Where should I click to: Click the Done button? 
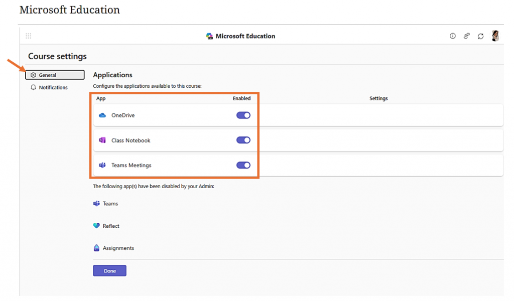(x=109, y=270)
